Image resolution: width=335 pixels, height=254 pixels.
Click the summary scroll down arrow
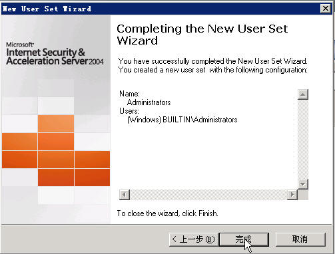tap(303, 184)
